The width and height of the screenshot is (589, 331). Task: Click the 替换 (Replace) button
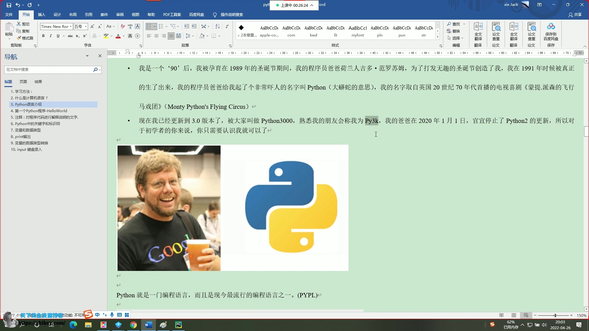(x=453, y=31)
